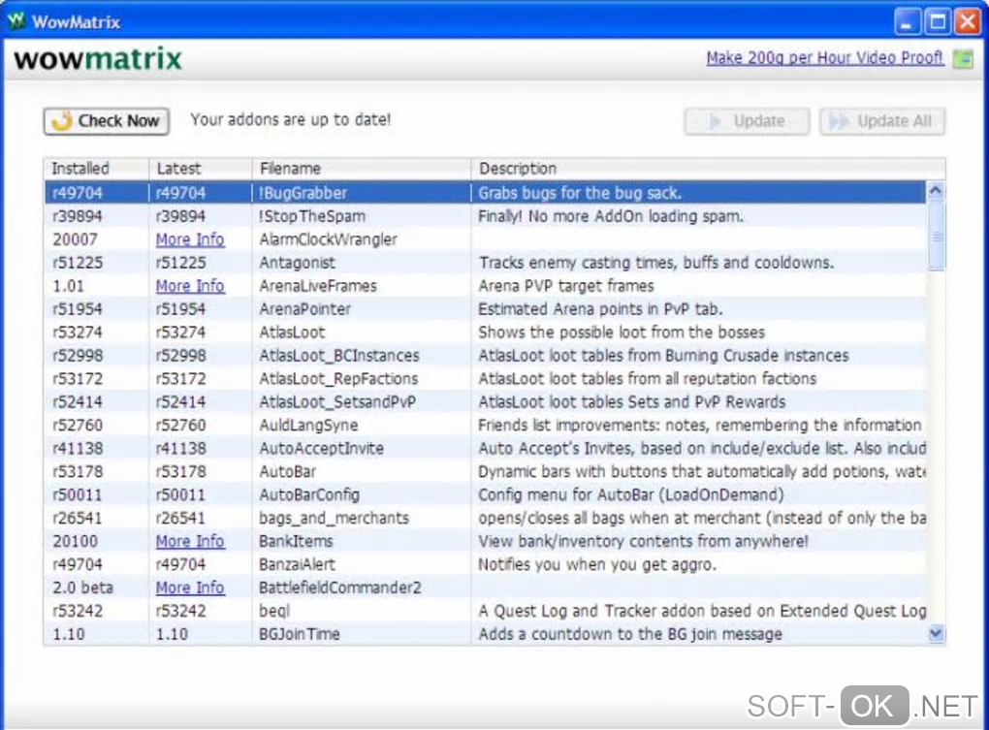
Task: Click 'Config menu for AutoBar' description
Action: 631,494
